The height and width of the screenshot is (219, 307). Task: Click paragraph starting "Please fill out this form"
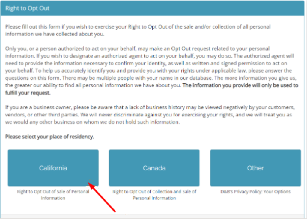pos(138,30)
